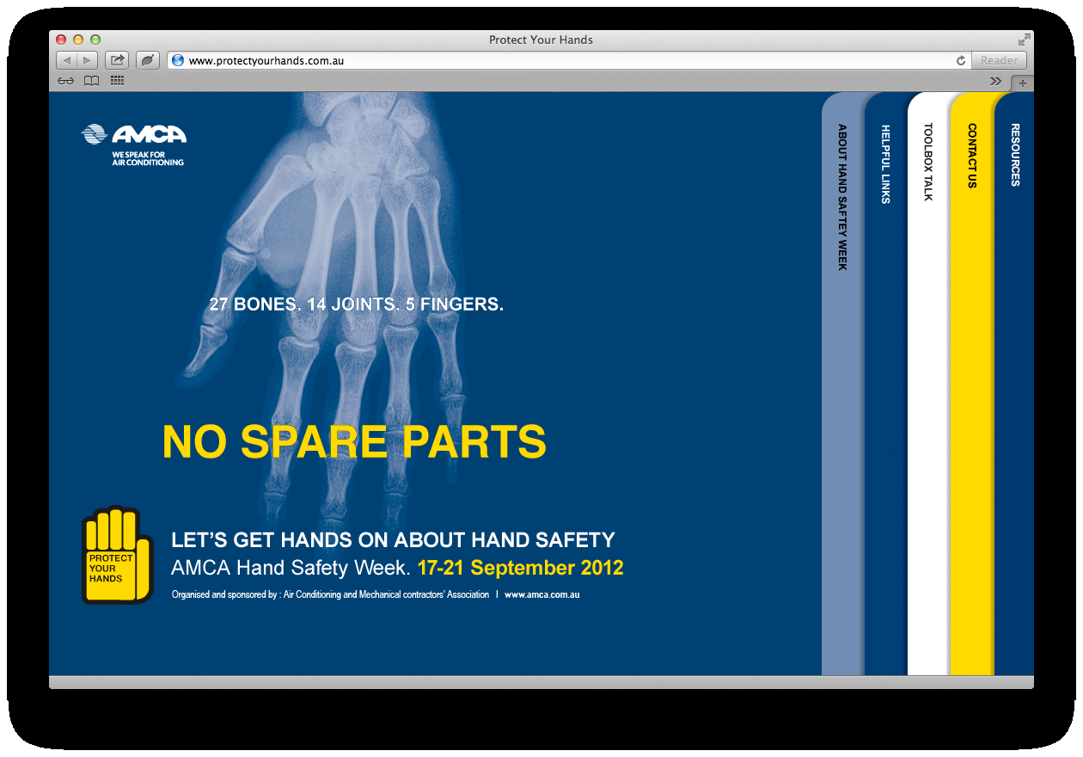The image size is (1083, 757).
Task: Click the globe site icon in address bar
Action: [178, 60]
